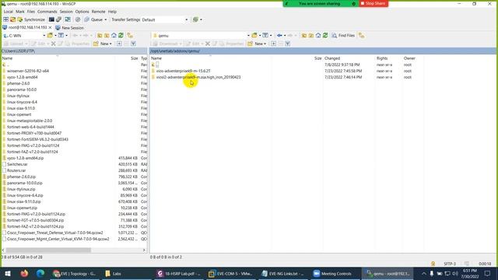Go to local parent directory icon
Screen dimensions: 498x280
pos(100,36)
